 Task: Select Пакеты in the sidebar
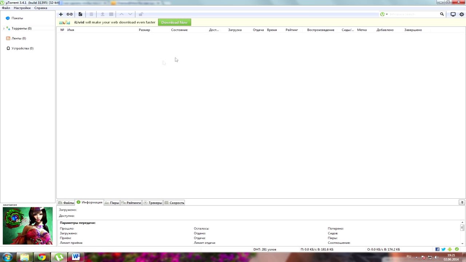tap(17, 18)
